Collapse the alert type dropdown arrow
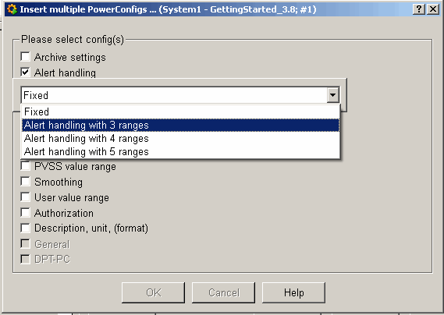This screenshot has height=315, width=444. pyautogui.click(x=332, y=95)
